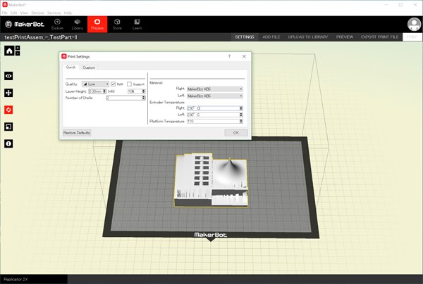The image size is (423, 284).
Task: Select the red Turn rotate tool
Action: pyautogui.click(x=8, y=110)
